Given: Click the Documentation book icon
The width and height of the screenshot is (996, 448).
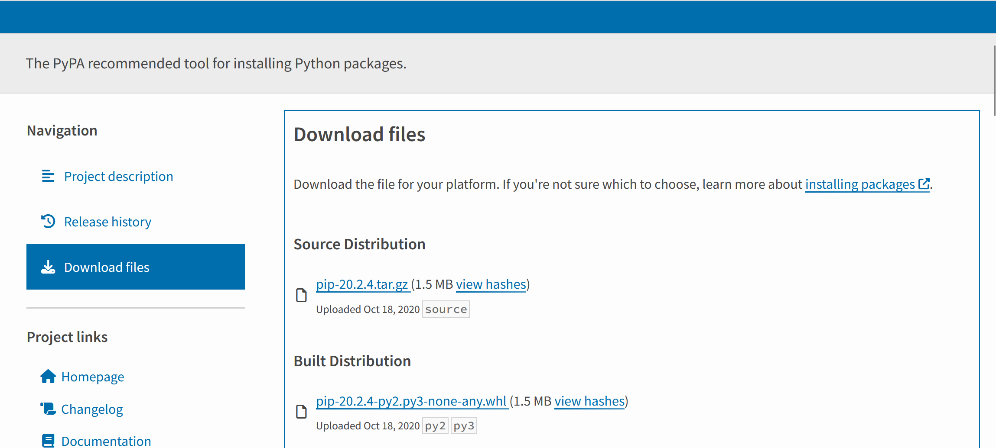Looking at the screenshot, I should (x=48, y=441).
